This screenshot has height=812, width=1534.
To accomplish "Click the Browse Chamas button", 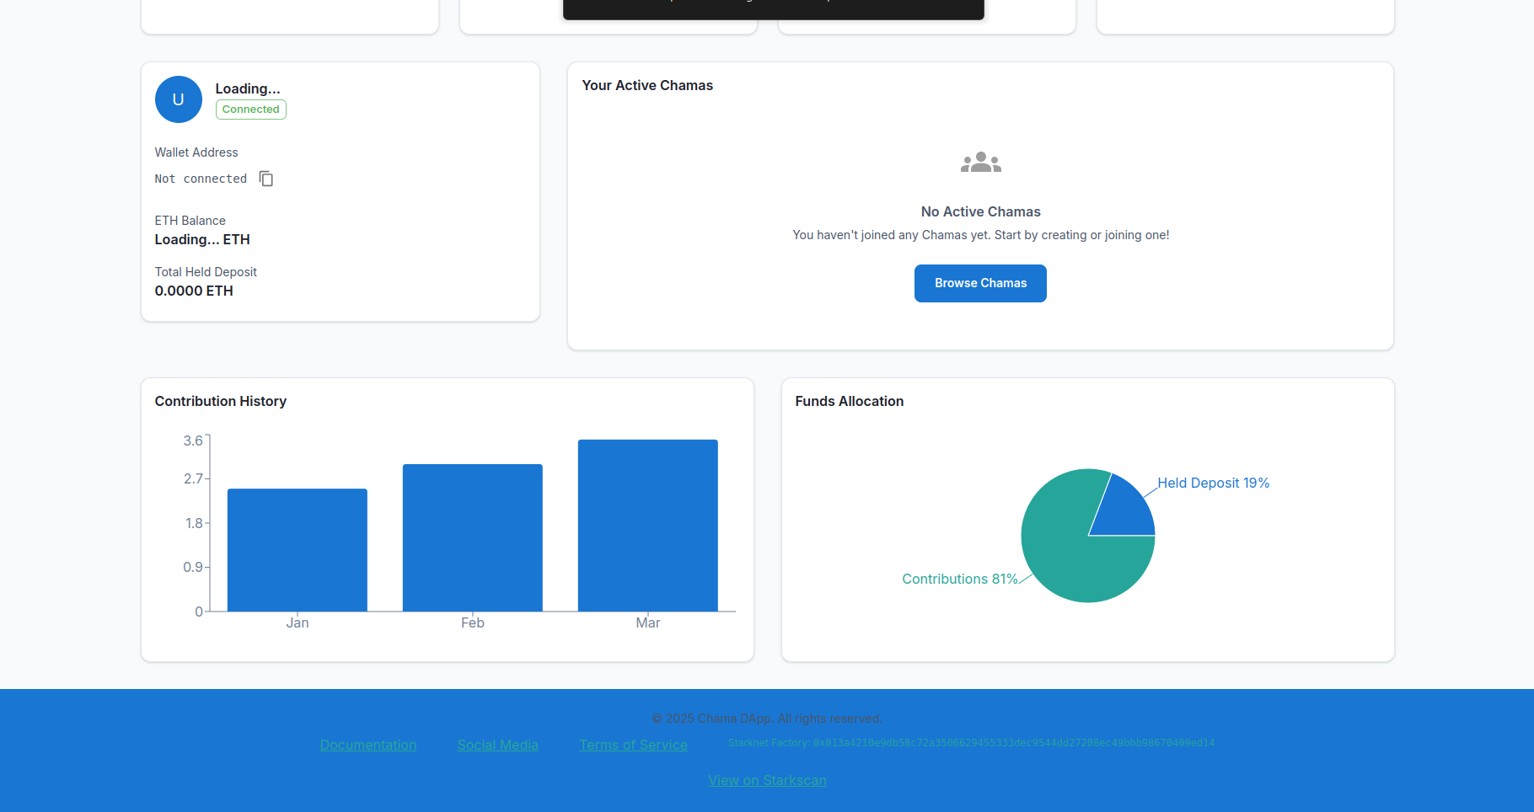I will point(980,283).
